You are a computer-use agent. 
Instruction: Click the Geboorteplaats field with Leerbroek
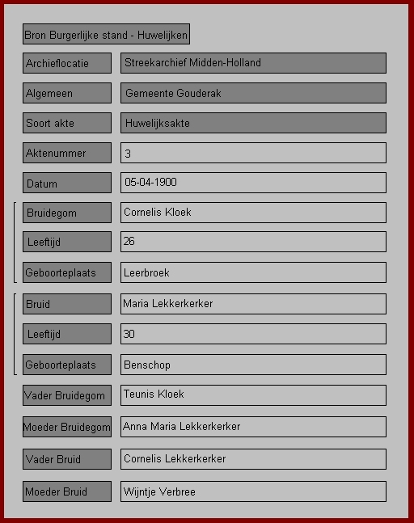pos(253,272)
